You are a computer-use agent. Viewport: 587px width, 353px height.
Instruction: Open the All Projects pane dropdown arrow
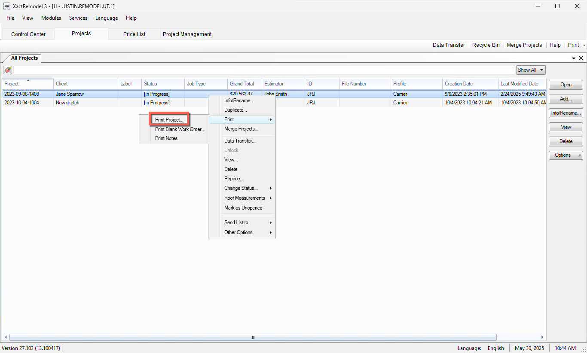tap(574, 58)
